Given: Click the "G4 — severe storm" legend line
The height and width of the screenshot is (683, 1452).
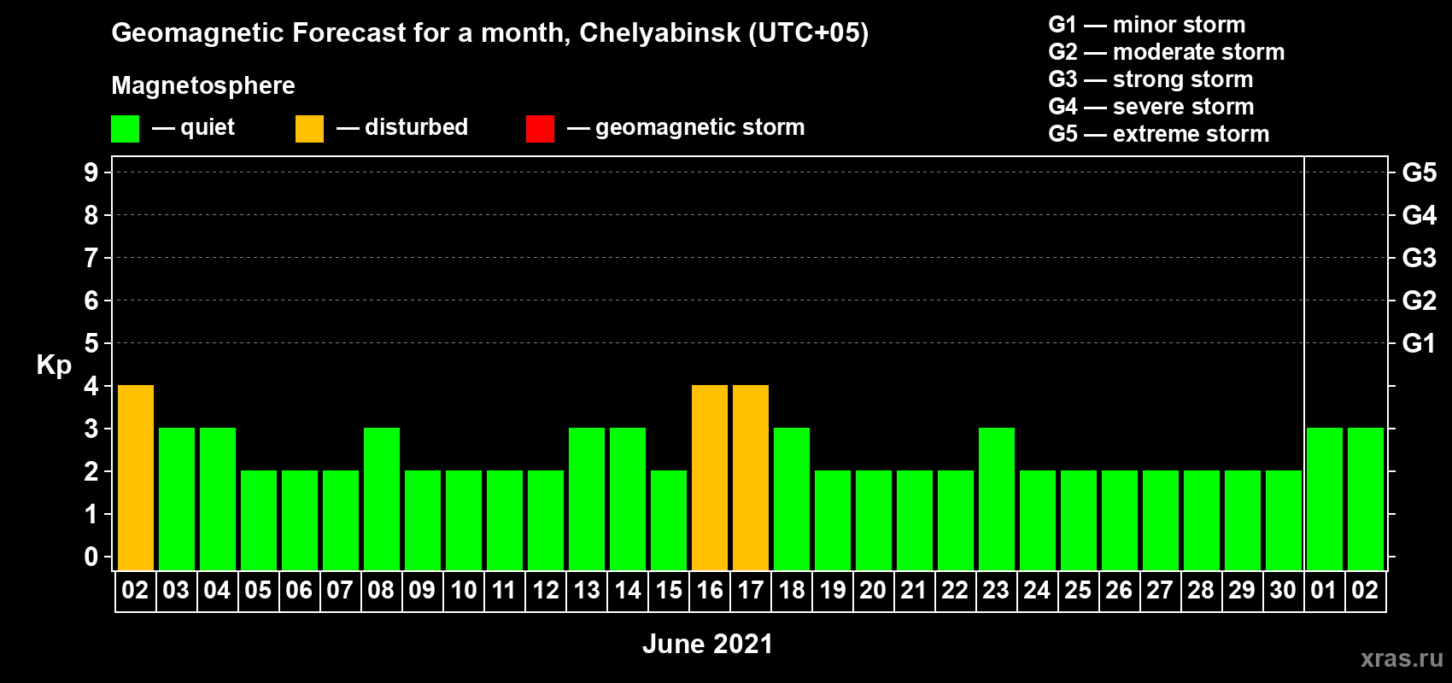Looking at the screenshot, I should click(x=1151, y=107).
